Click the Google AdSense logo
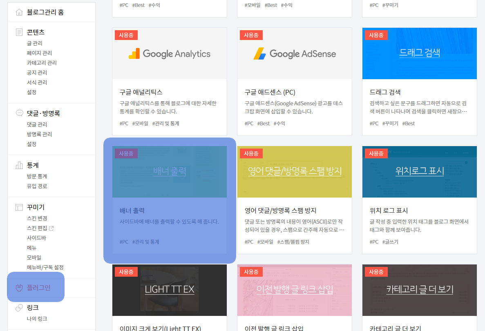The height and width of the screenshot is (331, 485). coord(295,54)
